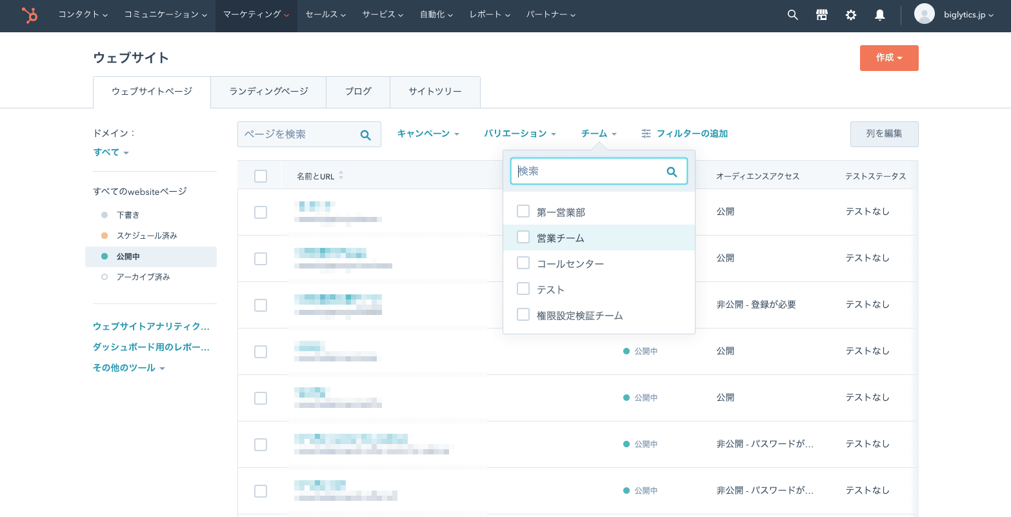Open the セールス menu
Image resolution: width=1011 pixels, height=517 pixels.
pyautogui.click(x=325, y=14)
